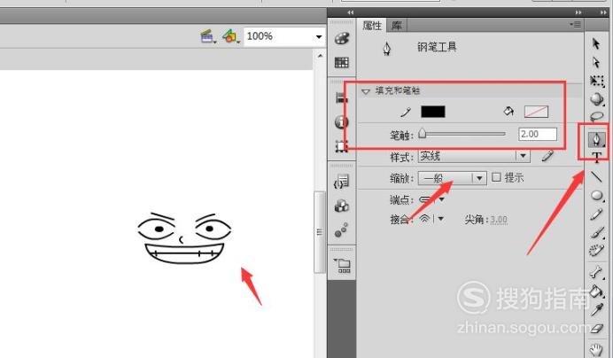Choose the Free Transform tool

pyautogui.click(x=596, y=81)
